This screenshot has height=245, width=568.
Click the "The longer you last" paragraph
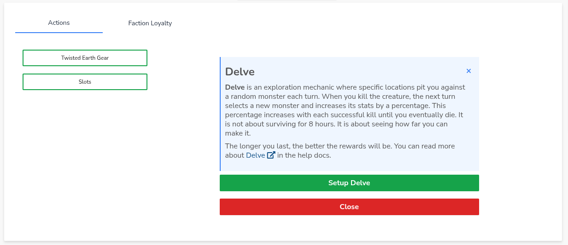340,146
